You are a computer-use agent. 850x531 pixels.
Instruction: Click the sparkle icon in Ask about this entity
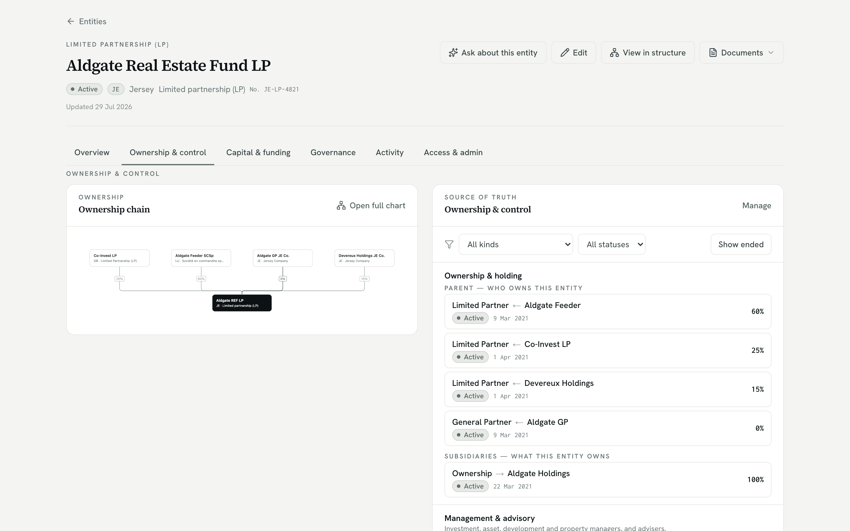point(453,53)
